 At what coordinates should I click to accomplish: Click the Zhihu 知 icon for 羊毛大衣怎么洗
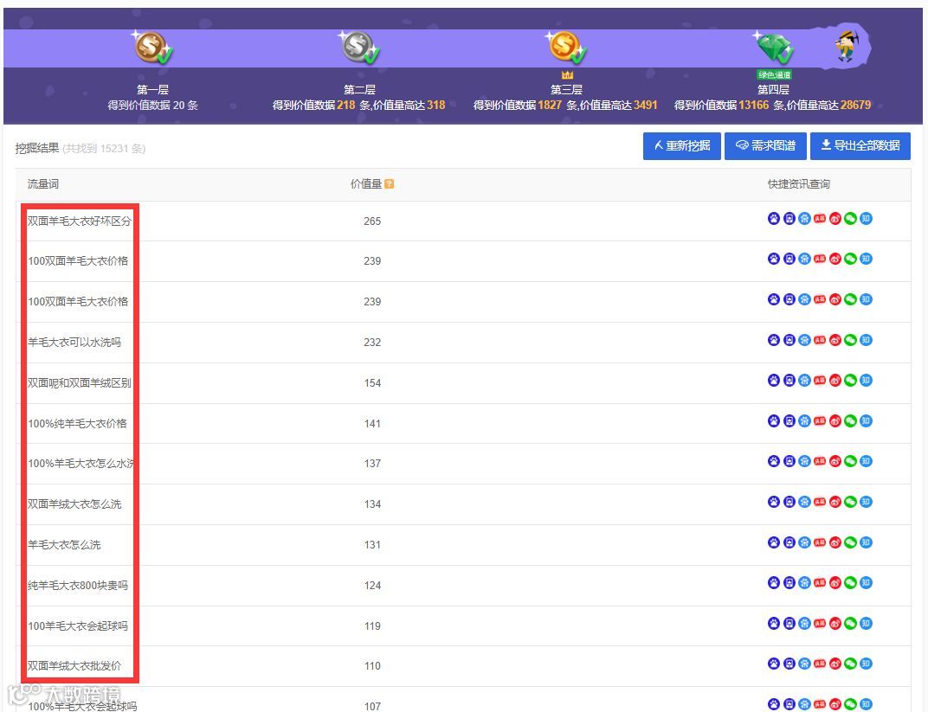(865, 542)
